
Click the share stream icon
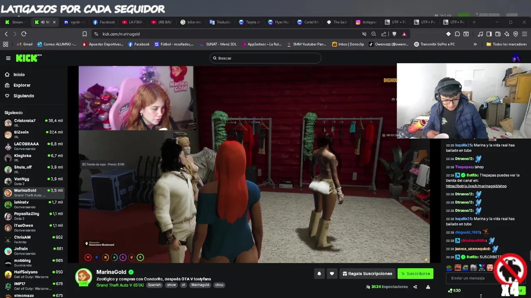click(x=415, y=287)
